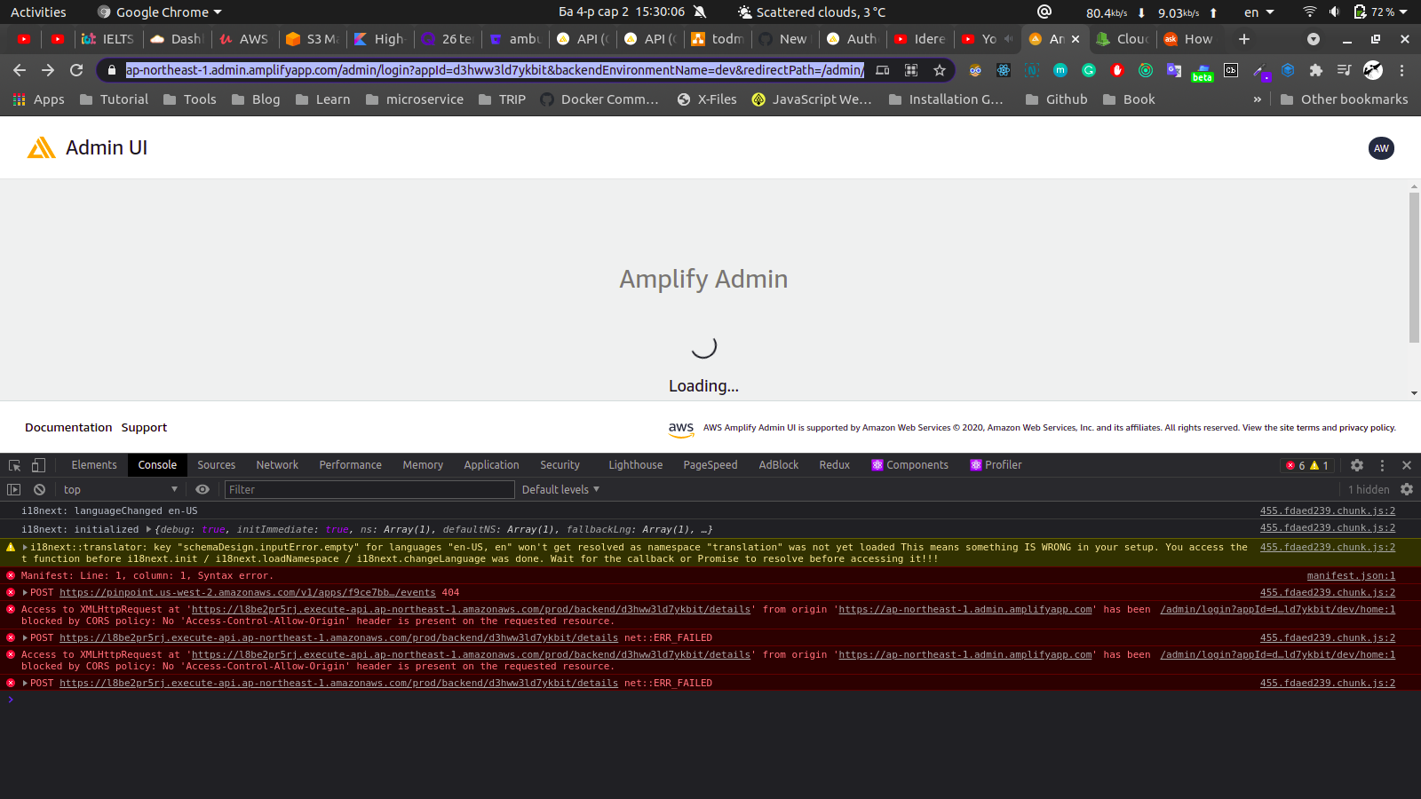Open the media controls playlist icon
Screen dimensions: 1421x799
tap(1345, 70)
